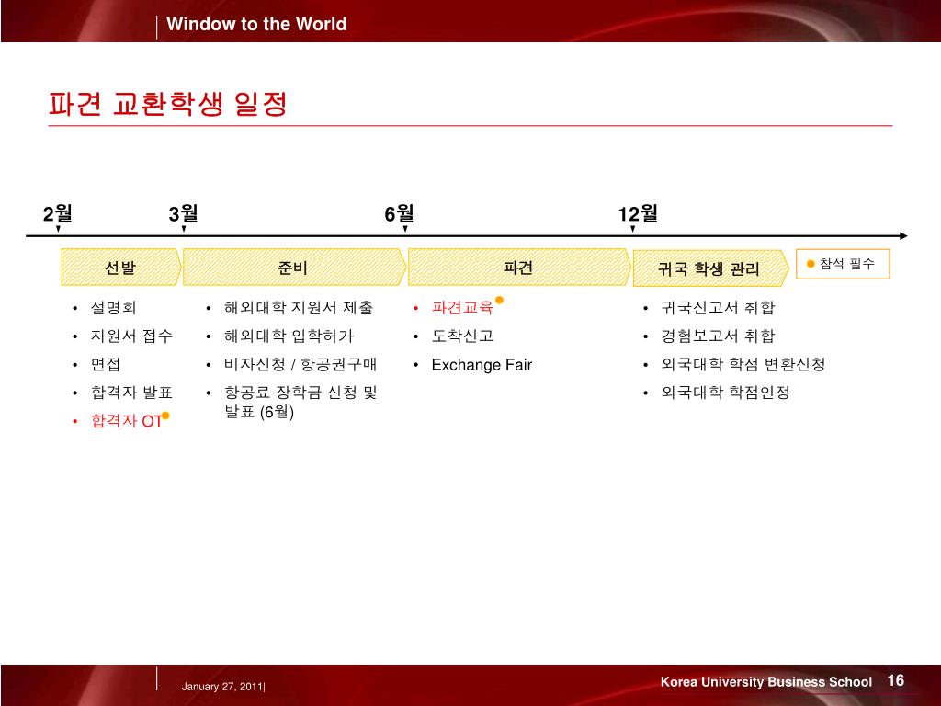Click Korea University Business School footer text
Viewport: 941px width, 706px height.
[x=765, y=682]
